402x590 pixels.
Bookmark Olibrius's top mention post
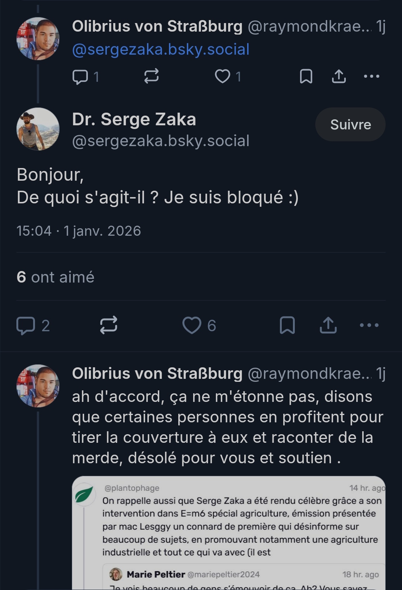[x=306, y=76]
